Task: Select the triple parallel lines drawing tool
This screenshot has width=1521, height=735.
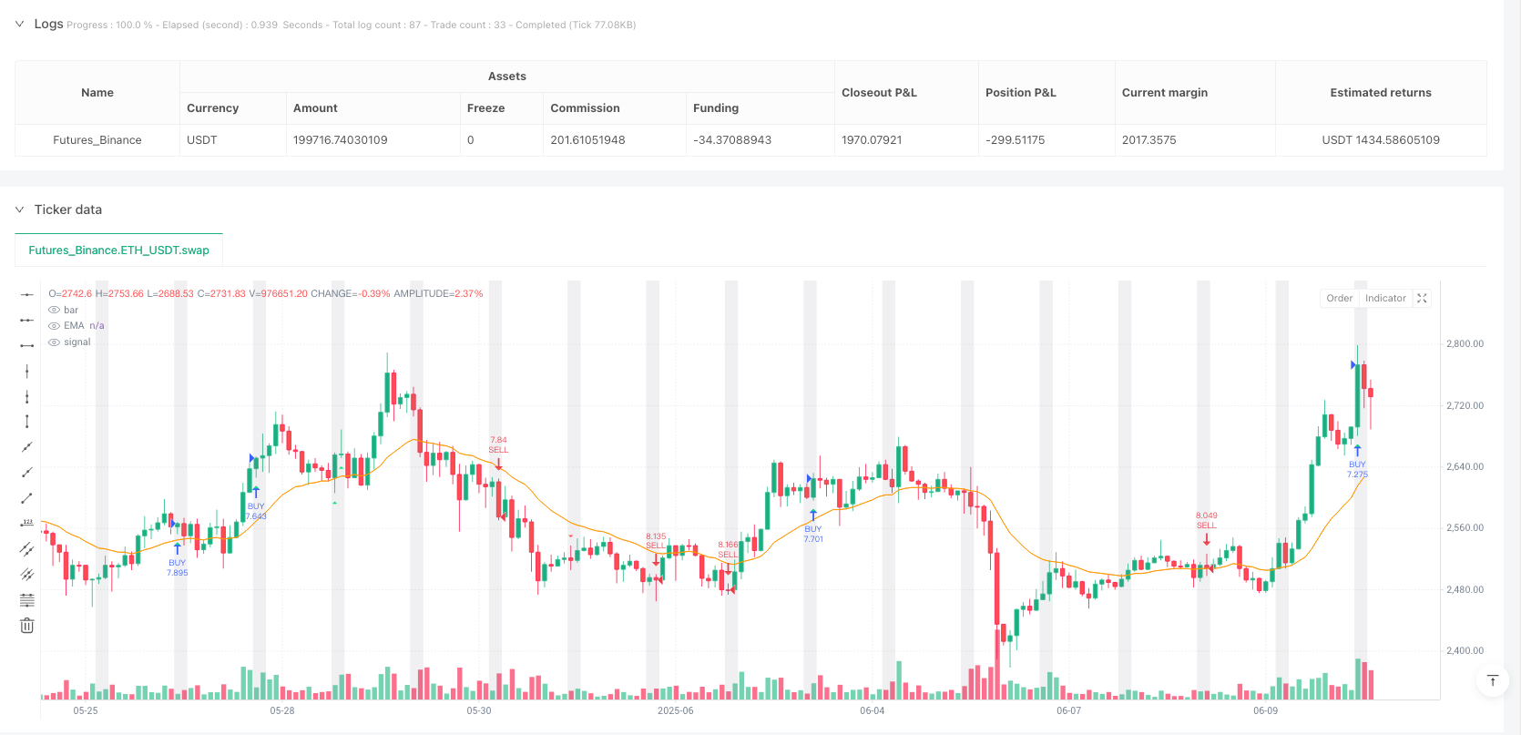Action: point(27,575)
